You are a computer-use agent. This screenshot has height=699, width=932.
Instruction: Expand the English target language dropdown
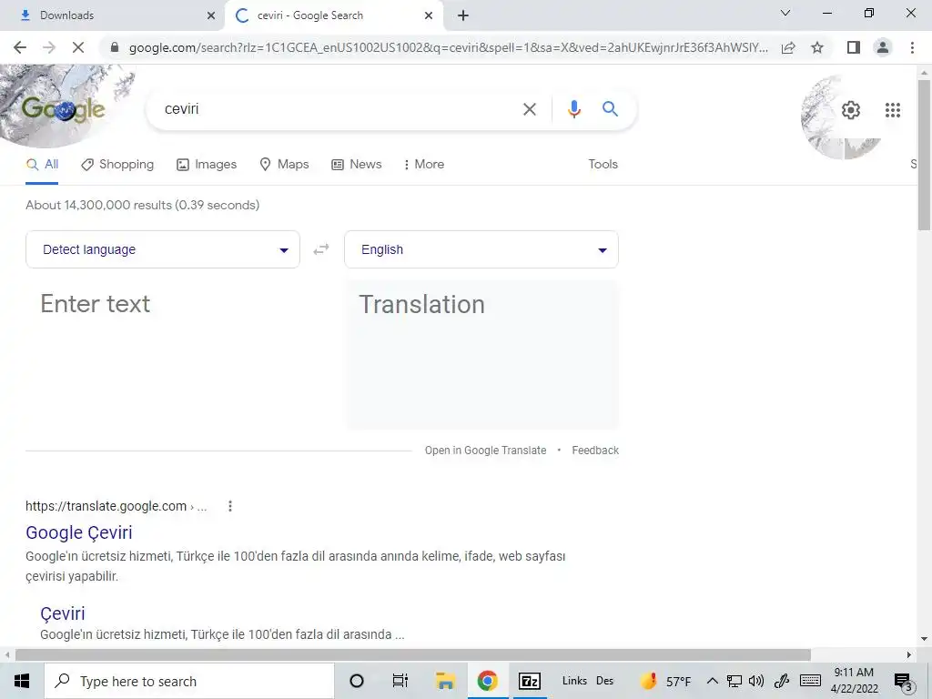point(481,249)
